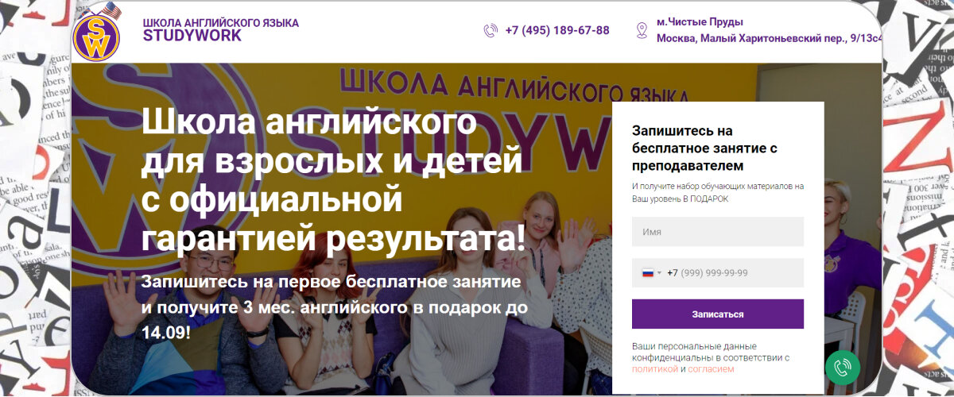Call the number +7 (495) 189-67-88
This screenshot has width=954, height=397.
click(557, 31)
